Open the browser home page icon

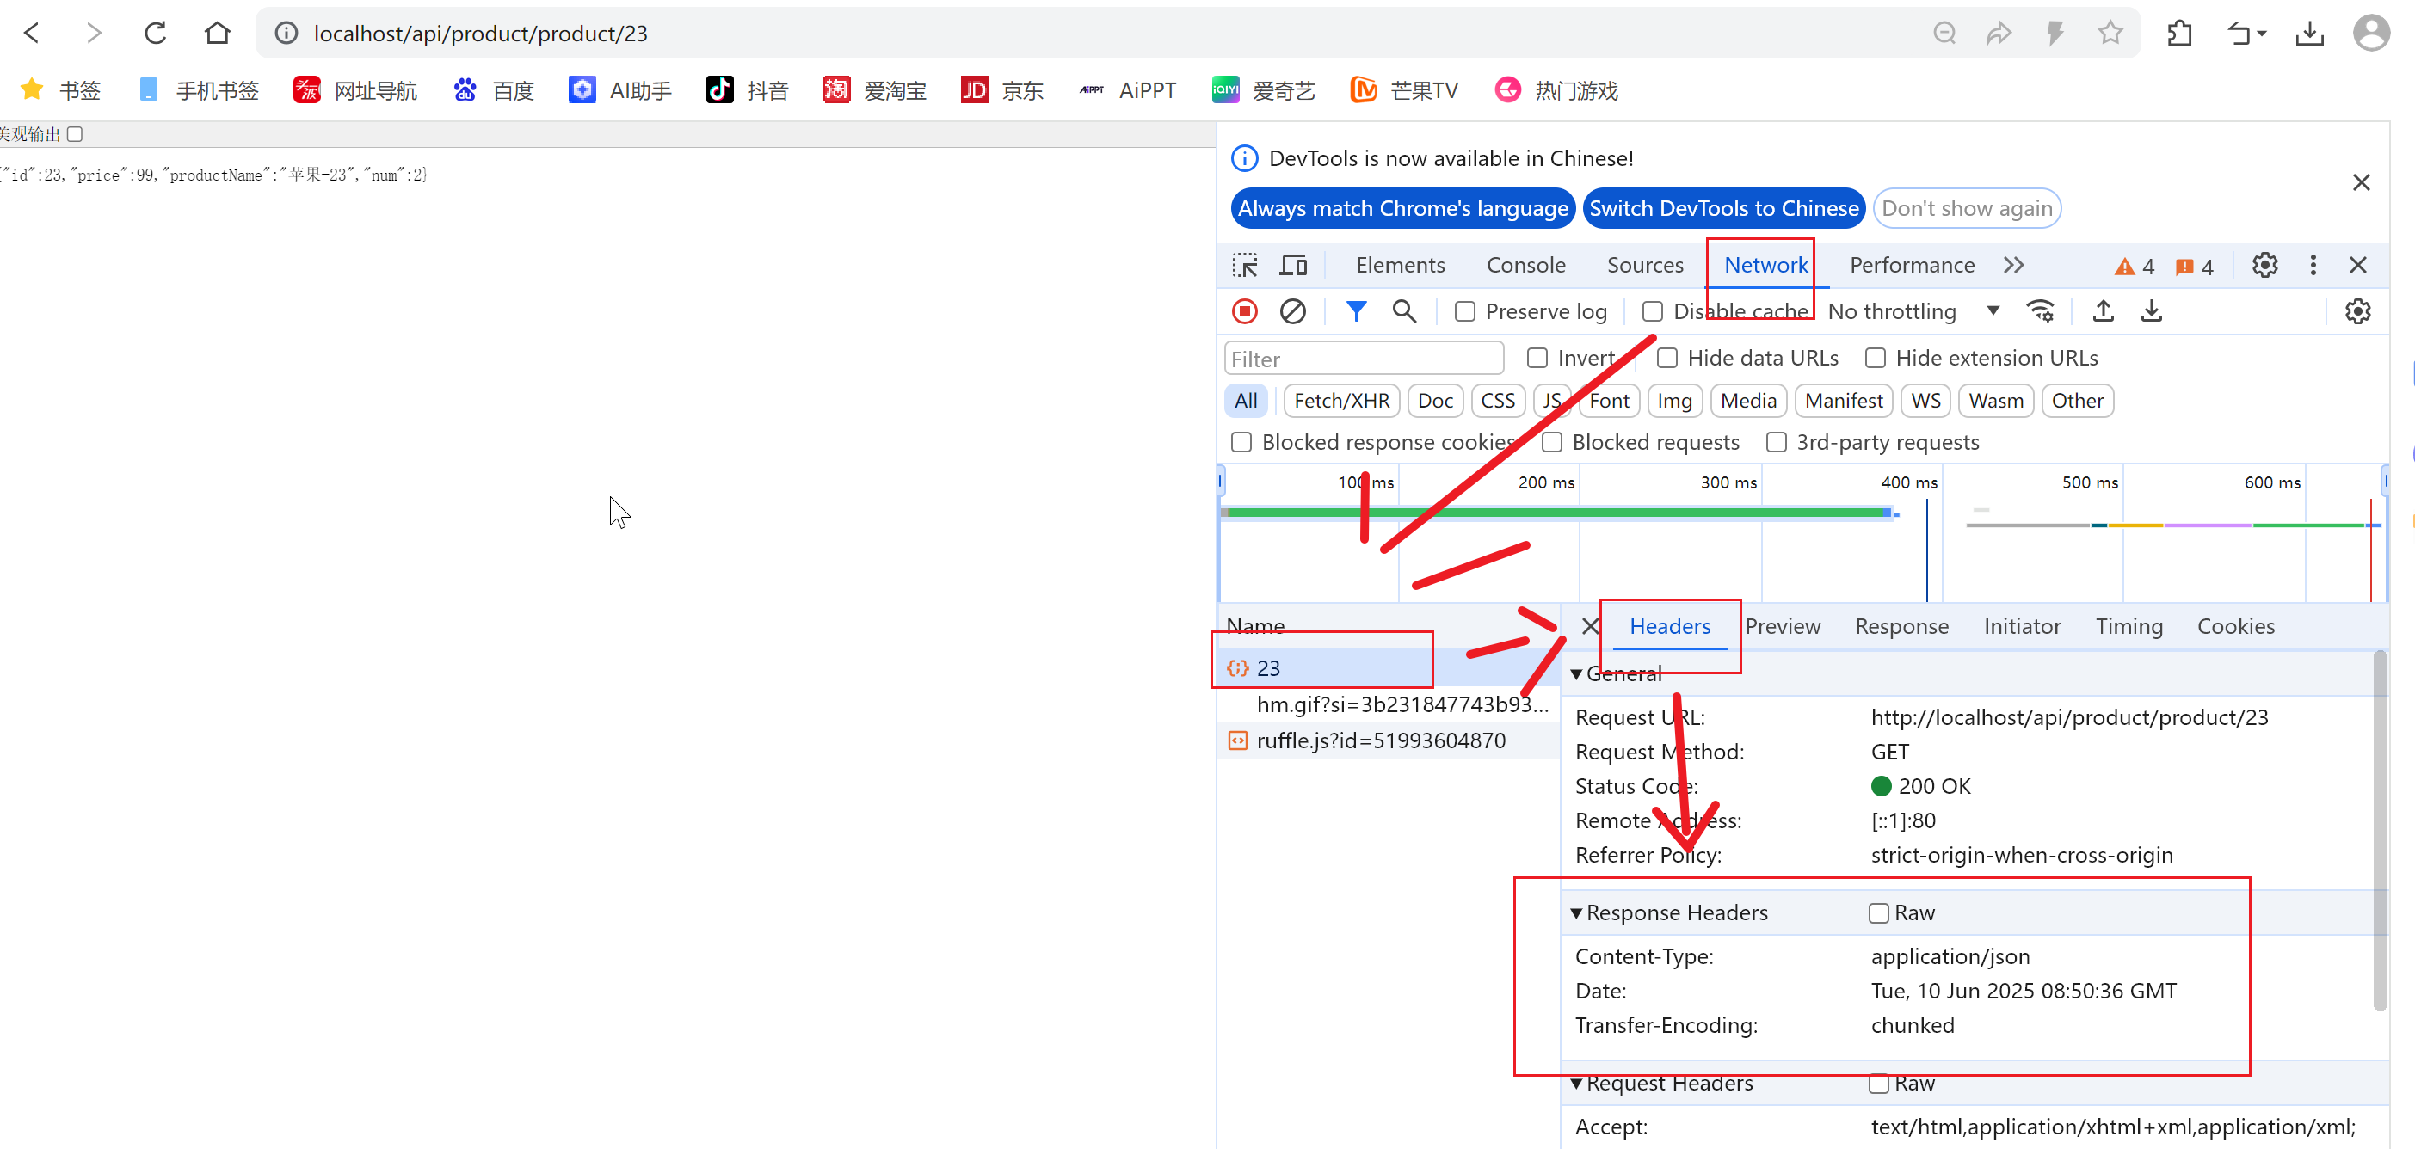click(217, 33)
